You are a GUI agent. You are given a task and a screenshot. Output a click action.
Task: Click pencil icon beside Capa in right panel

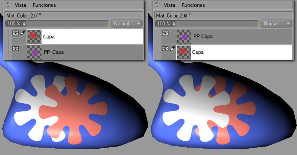[172, 49]
